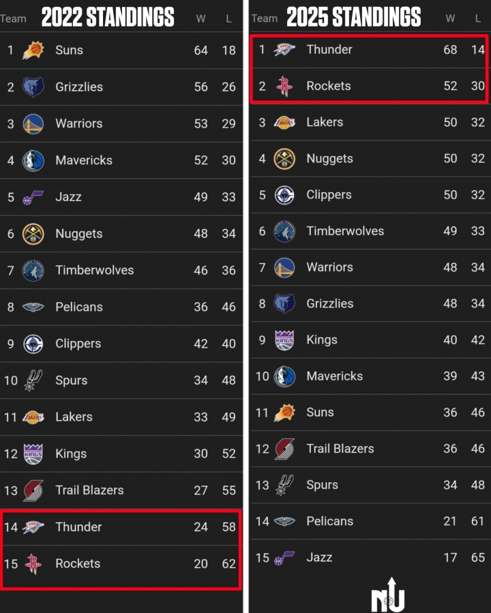This screenshot has height=613, width=491.
Task: Click the W column header in 2022 standings
Action: click(200, 18)
